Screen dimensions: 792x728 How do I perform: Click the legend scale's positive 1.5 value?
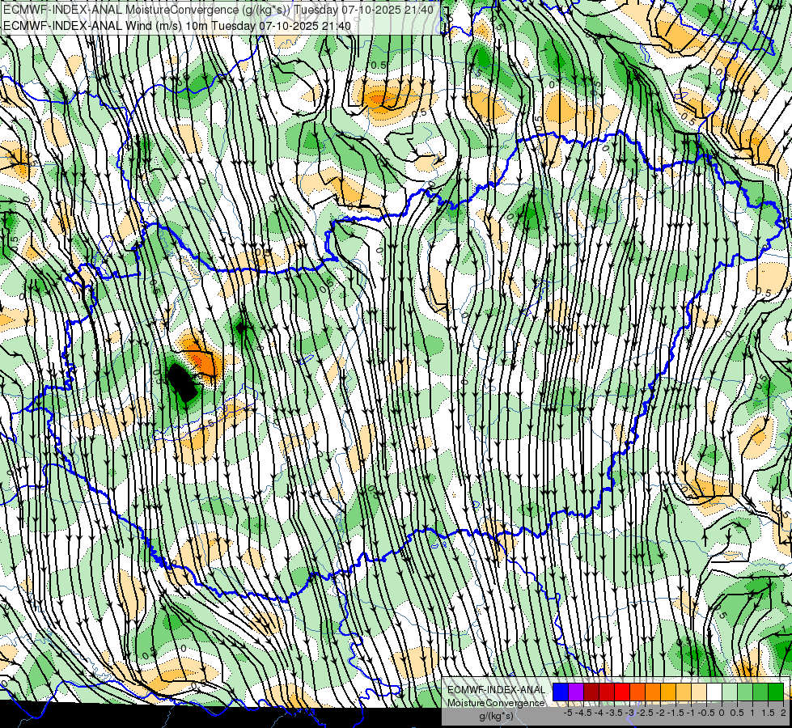[768, 713]
